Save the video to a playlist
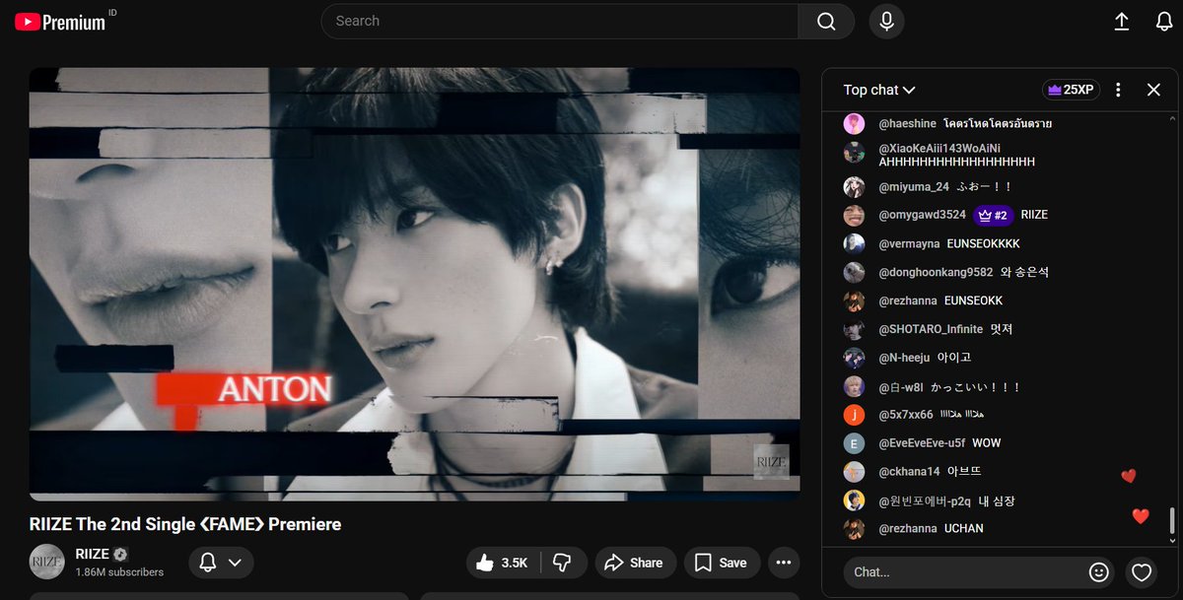This screenshot has width=1183, height=600. point(722,563)
